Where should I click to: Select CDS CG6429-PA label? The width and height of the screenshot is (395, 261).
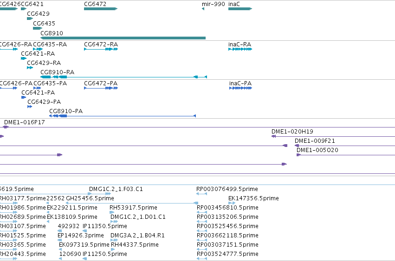pos(44,102)
